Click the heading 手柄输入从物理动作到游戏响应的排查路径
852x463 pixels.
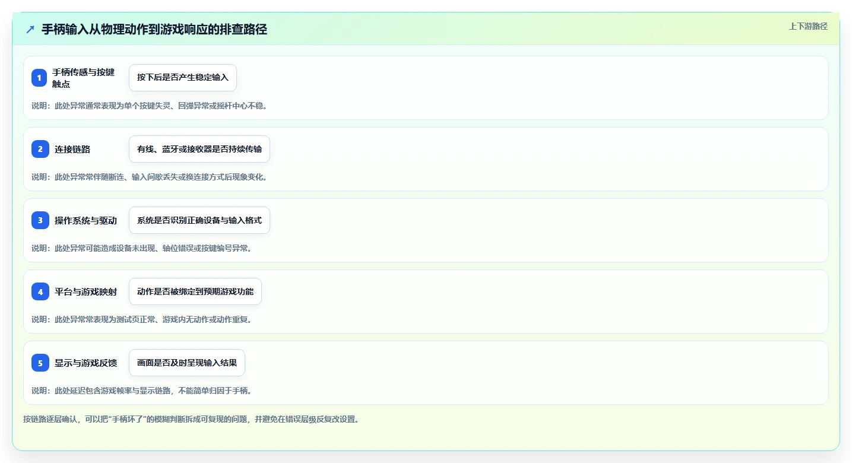(x=154, y=30)
